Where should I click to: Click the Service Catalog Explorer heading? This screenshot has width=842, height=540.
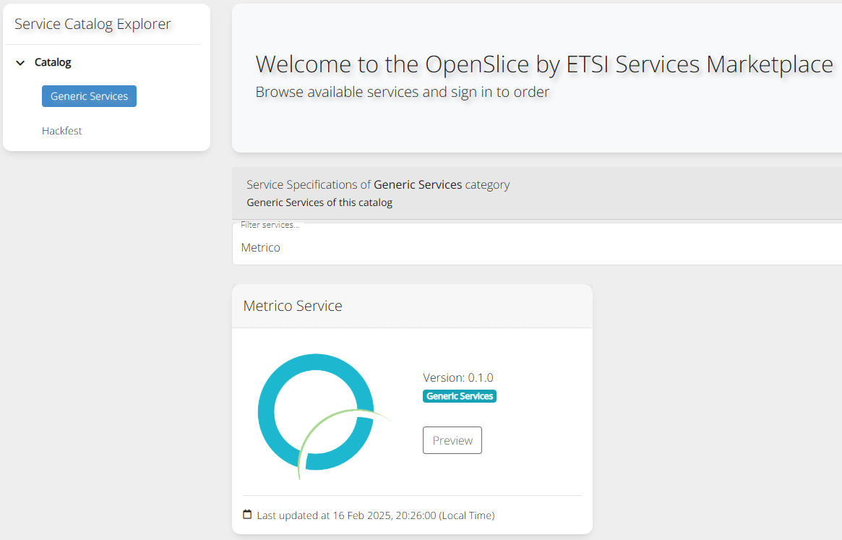[x=93, y=24]
